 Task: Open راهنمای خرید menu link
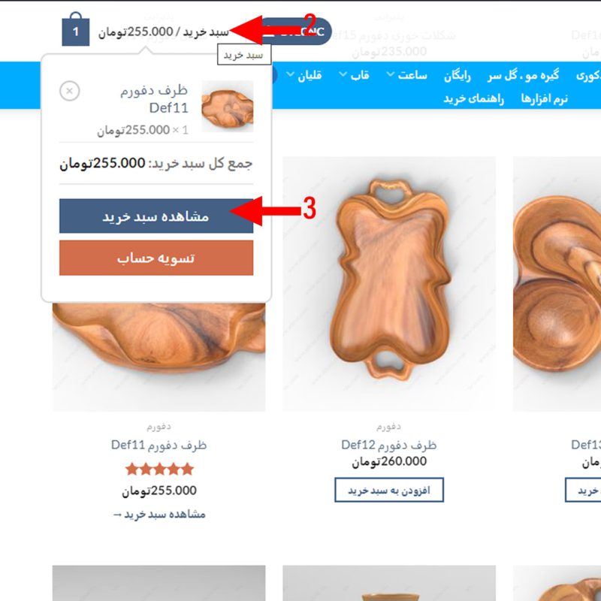[x=473, y=98]
